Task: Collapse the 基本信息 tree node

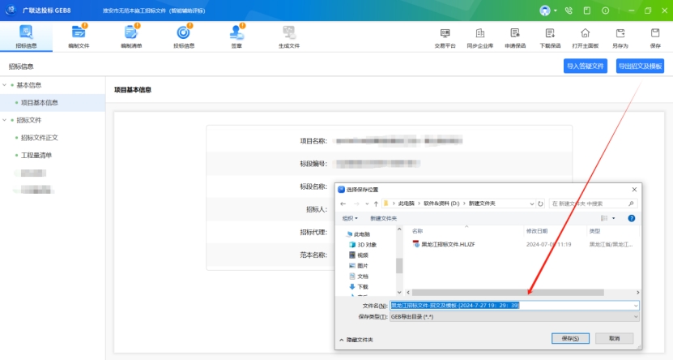Action: pyautogui.click(x=4, y=85)
